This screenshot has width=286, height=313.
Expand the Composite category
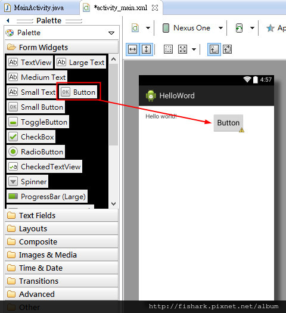61,241
